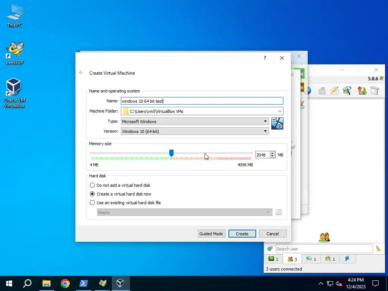Click the muted speaker volume tray icon
This screenshot has width=388, height=291.
pos(339,283)
